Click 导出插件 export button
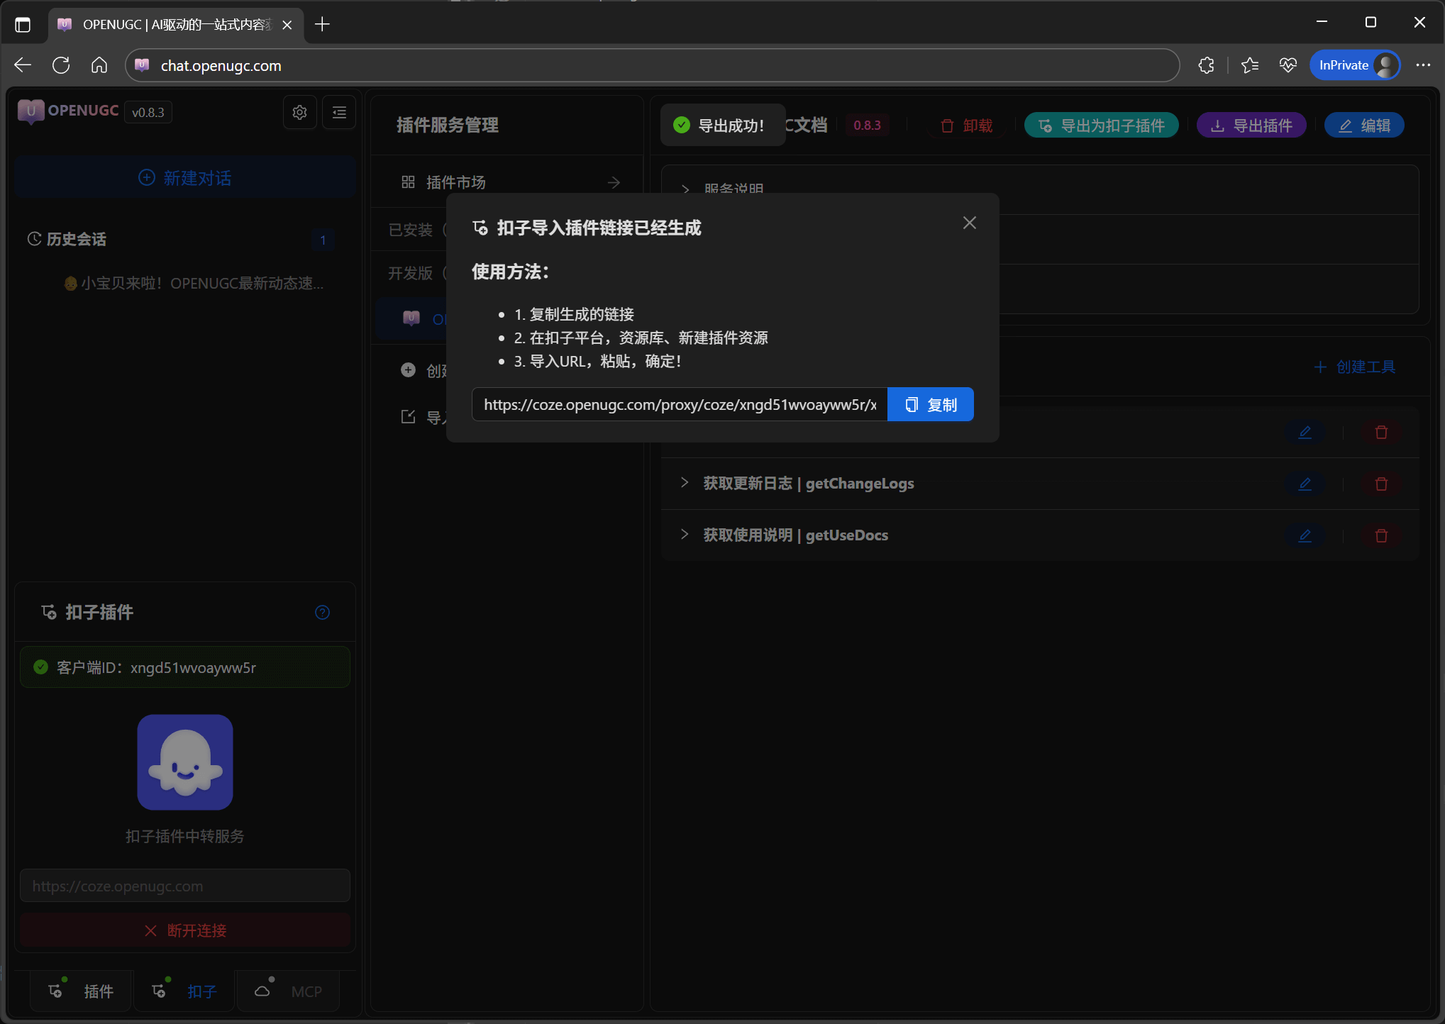Image resolution: width=1445 pixels, height=1024 pixels. pyautogui.click(x=1252, y=126)
